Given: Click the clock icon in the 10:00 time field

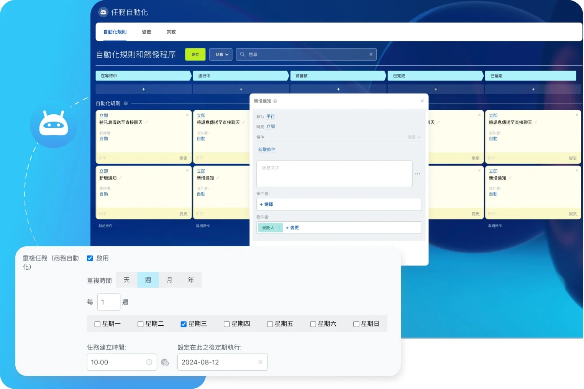Looking at the screenshot, I should [149, 362].
